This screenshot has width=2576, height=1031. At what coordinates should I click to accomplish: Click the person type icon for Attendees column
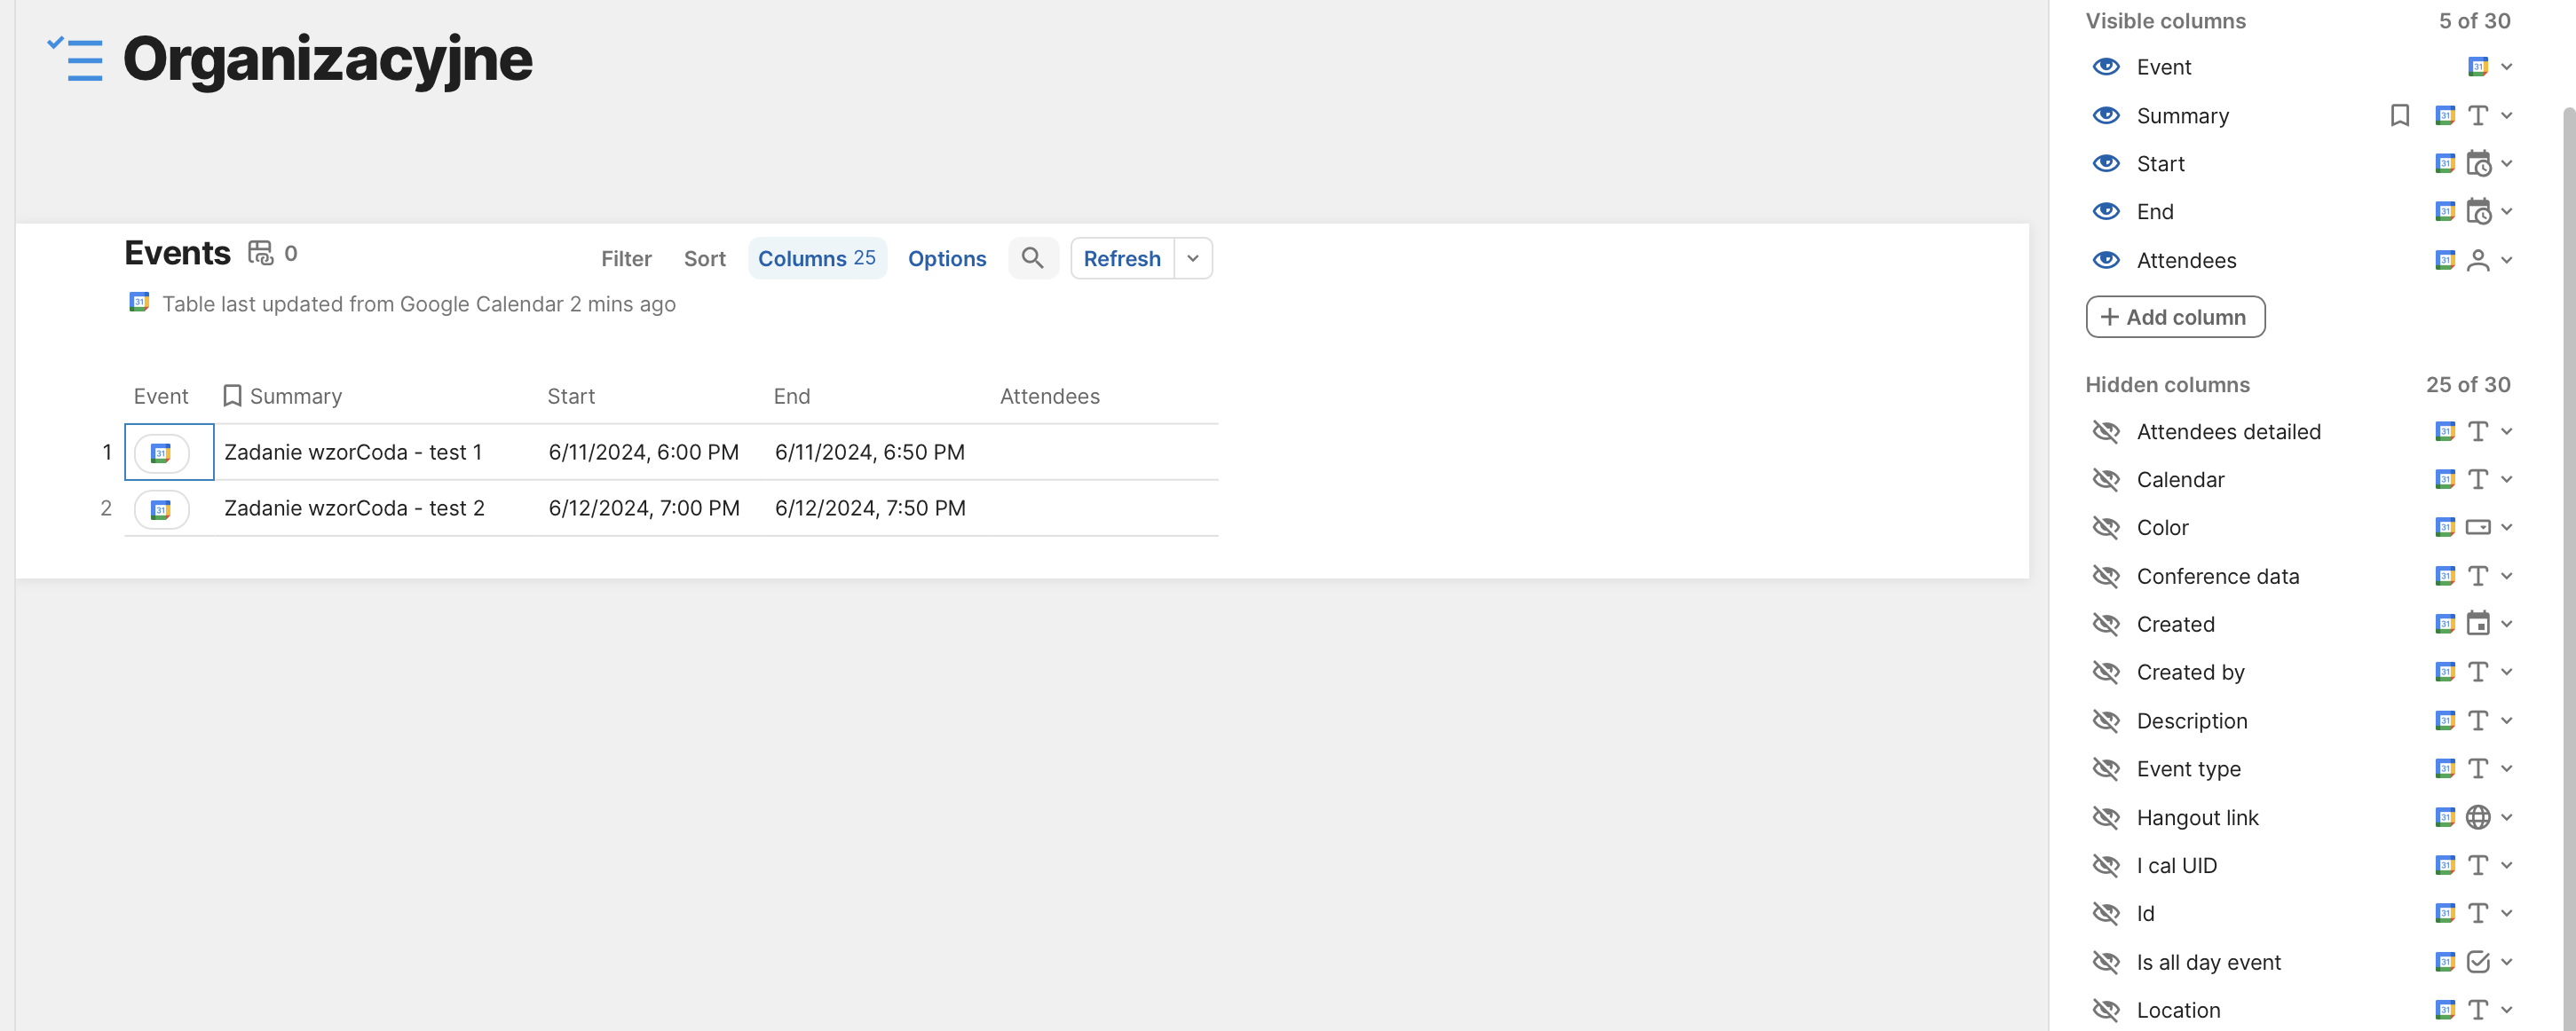(2477, 260)
